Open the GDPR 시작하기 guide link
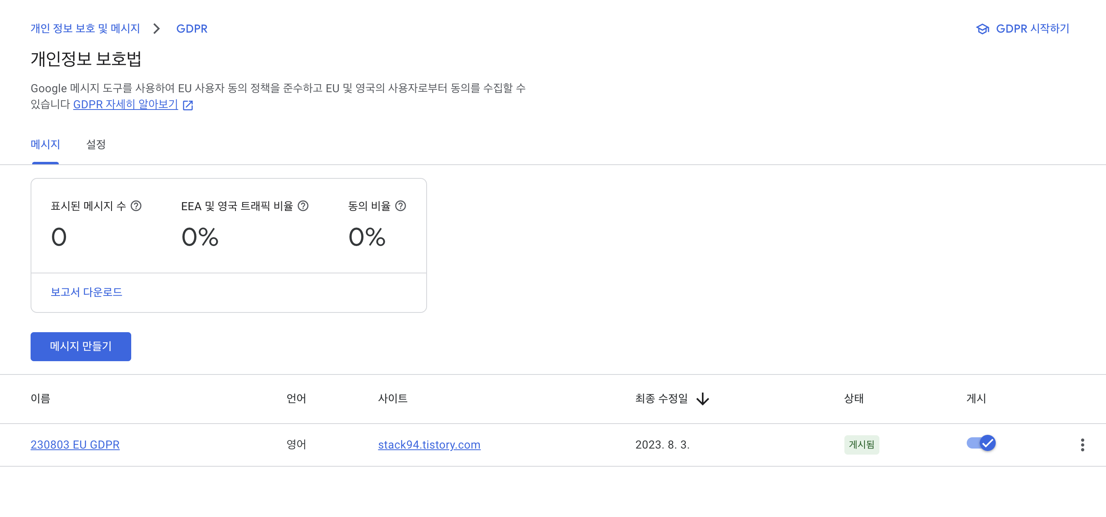Viewport: 1106px width, 517px height. click(1032, 29)
